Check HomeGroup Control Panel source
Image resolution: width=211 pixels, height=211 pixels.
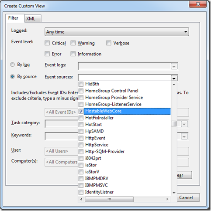(x=81, y=91)
